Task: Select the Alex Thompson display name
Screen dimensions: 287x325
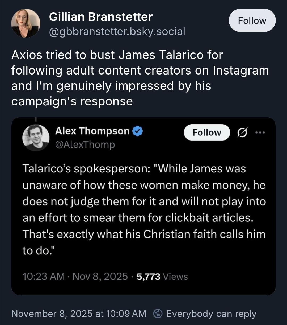Action: click(x=92, y=131)
